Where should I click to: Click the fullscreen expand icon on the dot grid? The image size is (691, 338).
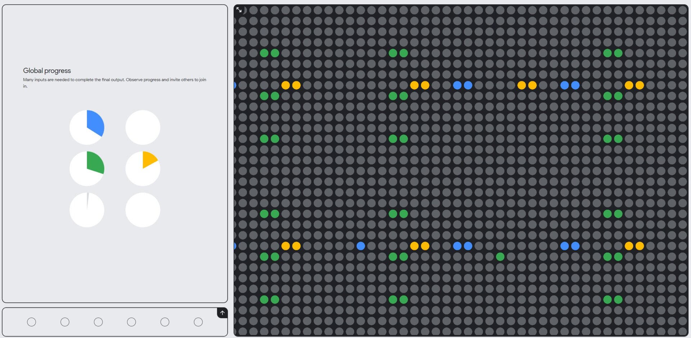(x=239, y=10)
